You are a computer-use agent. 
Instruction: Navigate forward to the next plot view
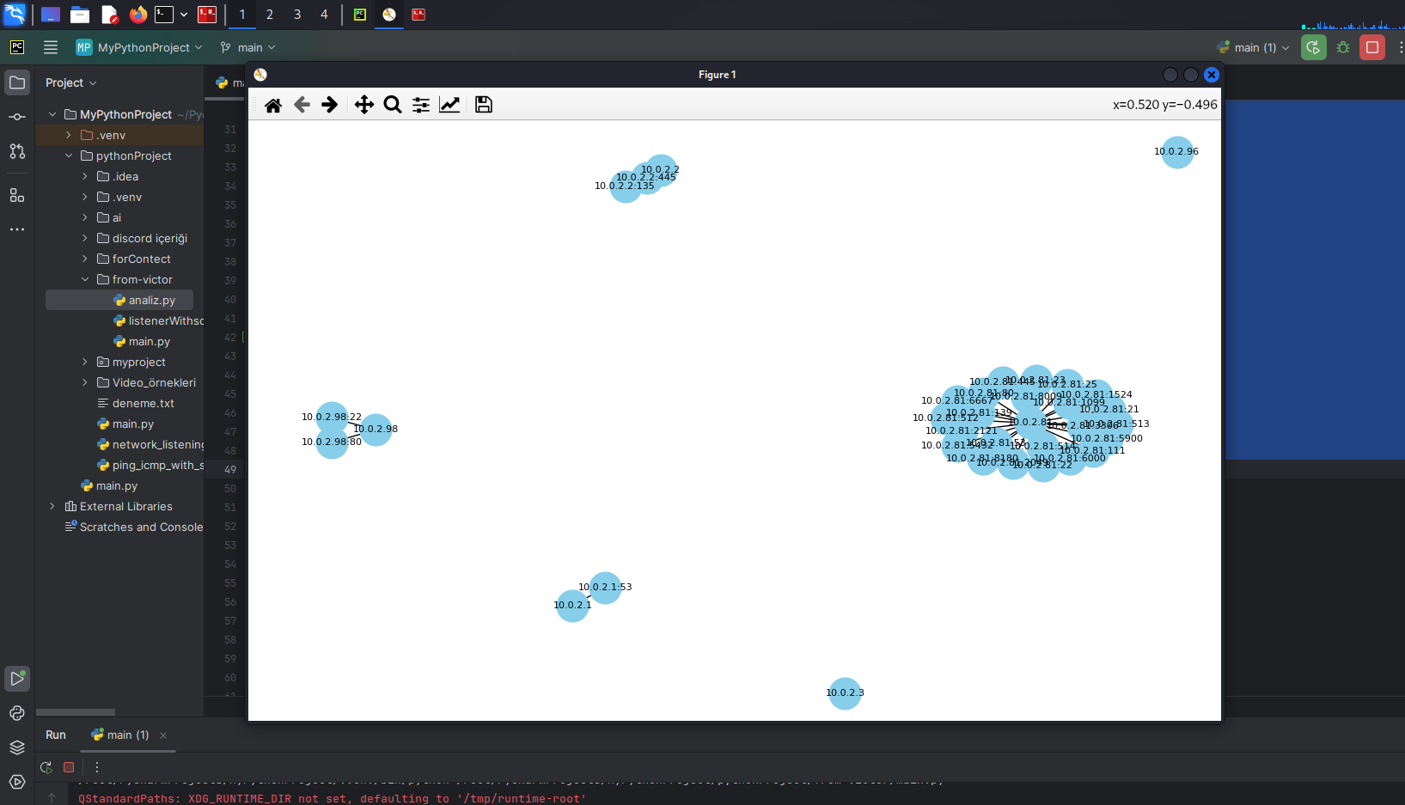click(x=329, y=104)
